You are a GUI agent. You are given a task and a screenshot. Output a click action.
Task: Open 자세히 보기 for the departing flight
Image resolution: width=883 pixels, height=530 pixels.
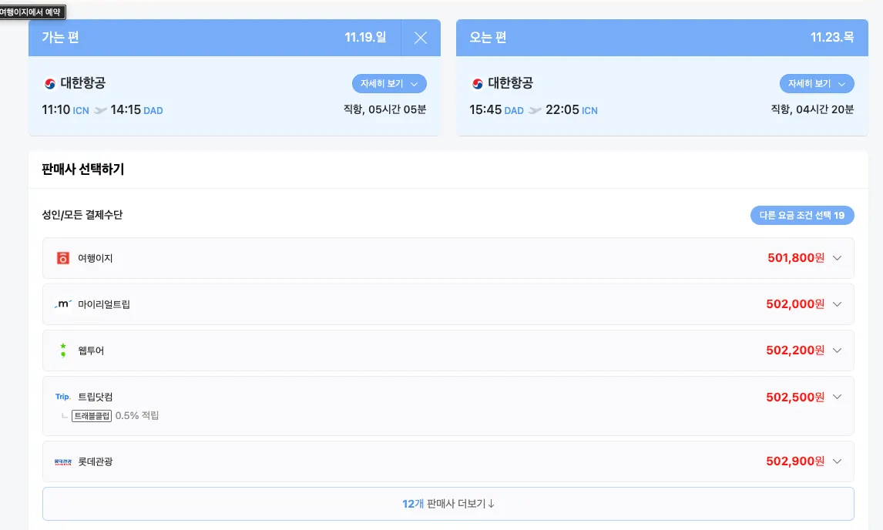[x=389, y=83]
